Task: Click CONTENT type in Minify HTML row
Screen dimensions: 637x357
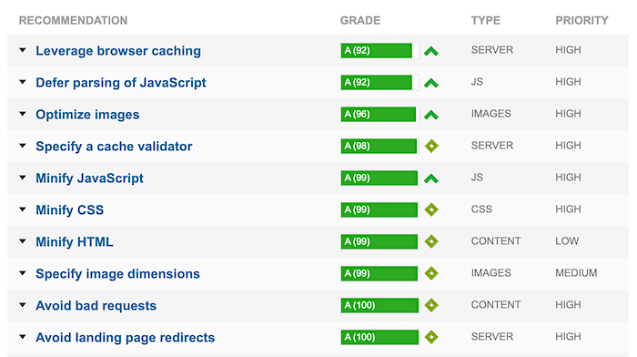Action: tap(496, 241)
